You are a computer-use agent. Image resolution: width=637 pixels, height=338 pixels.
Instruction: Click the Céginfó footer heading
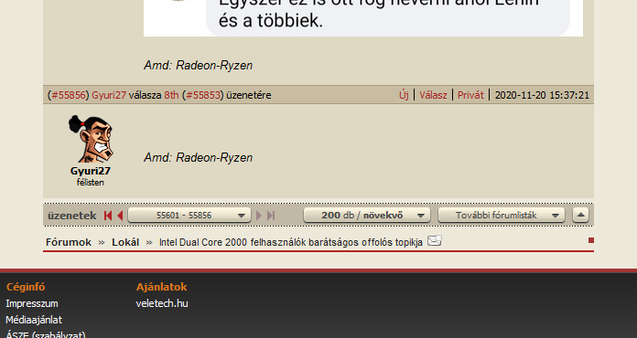point(26,287)
